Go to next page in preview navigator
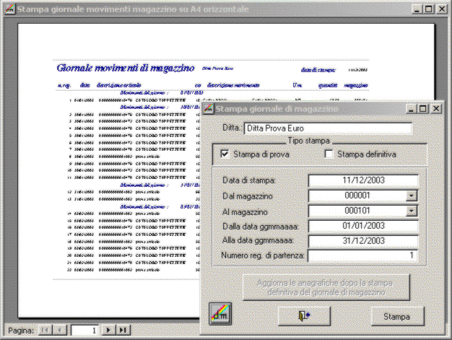The width and height of the screenshot is (452, 340). (x=109, y=330)
